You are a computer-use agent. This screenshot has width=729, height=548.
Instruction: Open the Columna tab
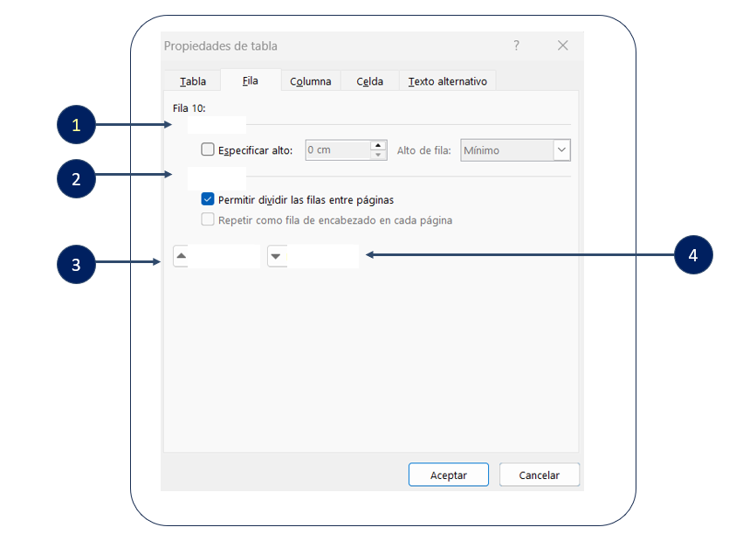[x=311, y=81]
